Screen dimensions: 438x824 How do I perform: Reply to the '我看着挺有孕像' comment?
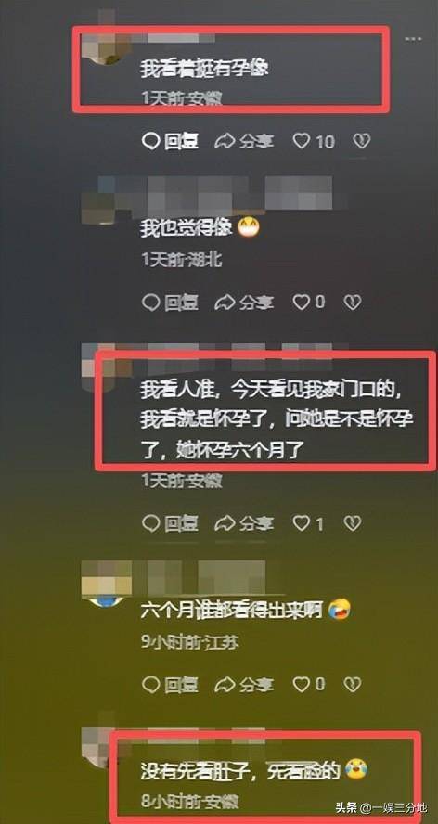click(x=171, y=141)
